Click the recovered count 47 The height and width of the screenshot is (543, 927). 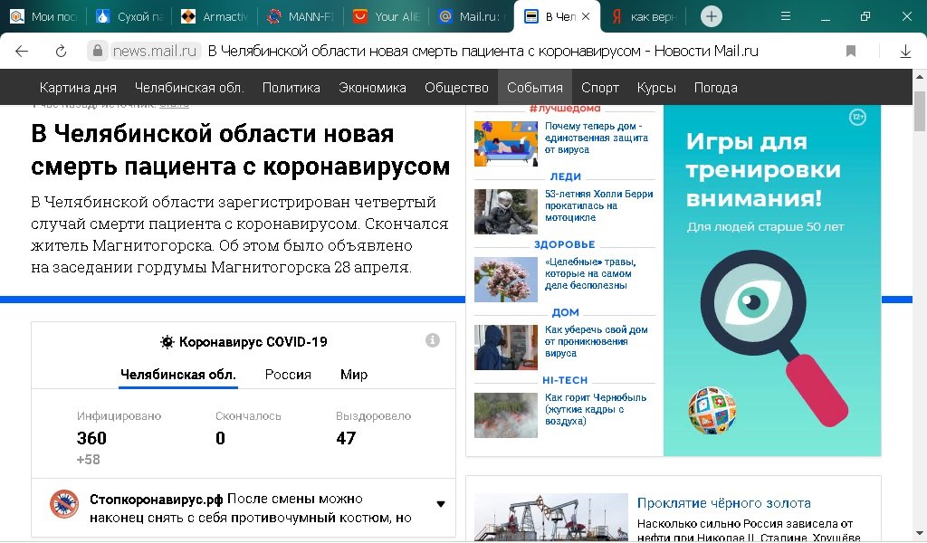click(346, 438)
